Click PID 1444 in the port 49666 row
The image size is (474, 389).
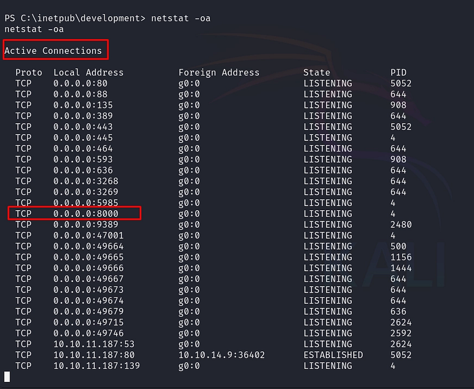coord(401,268)
